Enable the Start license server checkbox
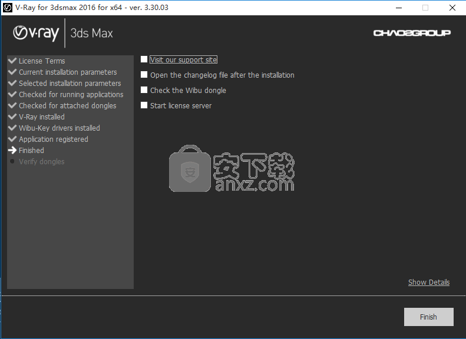 point(144,105)
